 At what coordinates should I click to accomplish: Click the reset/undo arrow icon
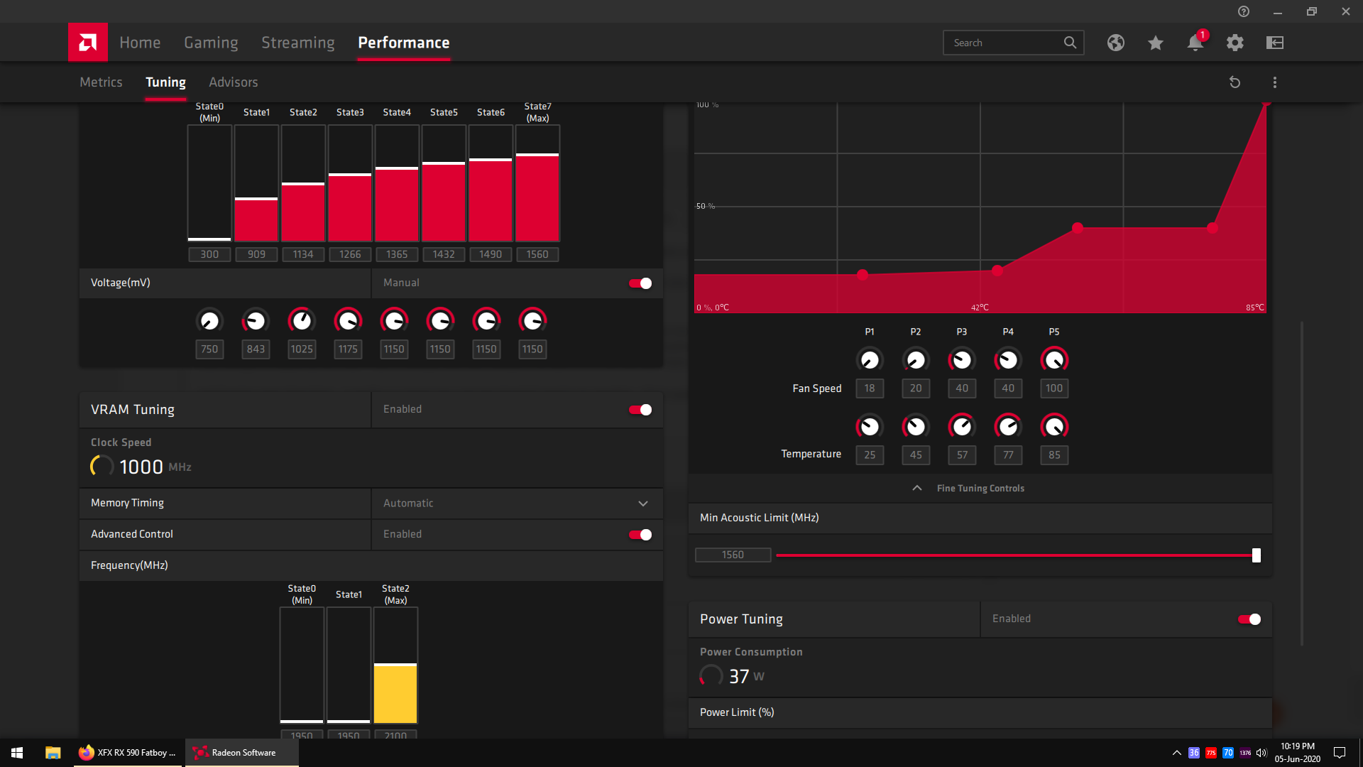point(1234,82)
